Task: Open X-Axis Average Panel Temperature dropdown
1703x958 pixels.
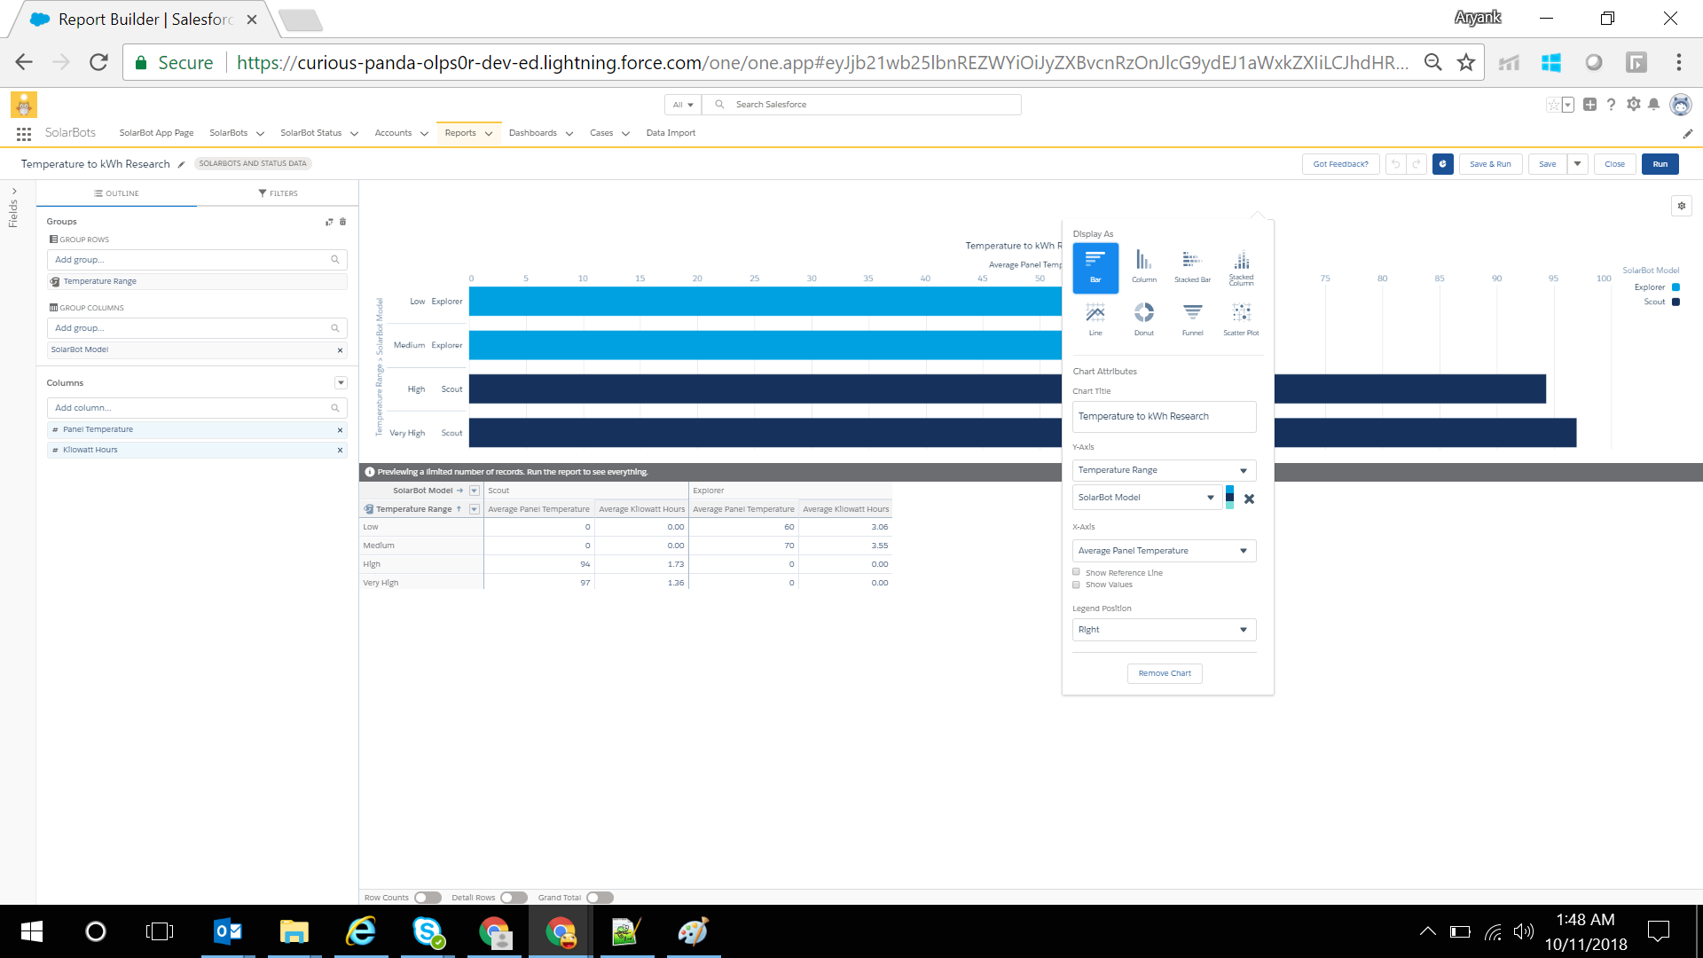Action: (1164, 551)
